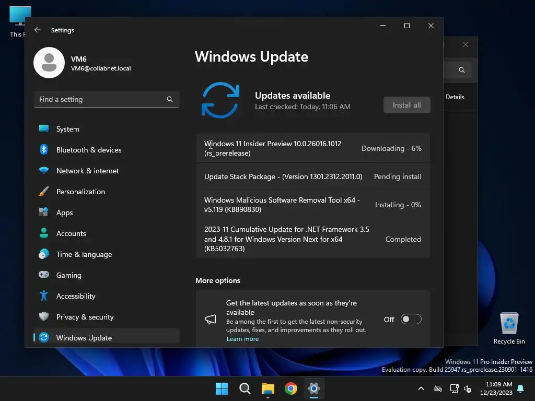Open the notification bell in taskbar
Image resolution: width=535 pixels, height=401 pixels.
tap(521, 388)
